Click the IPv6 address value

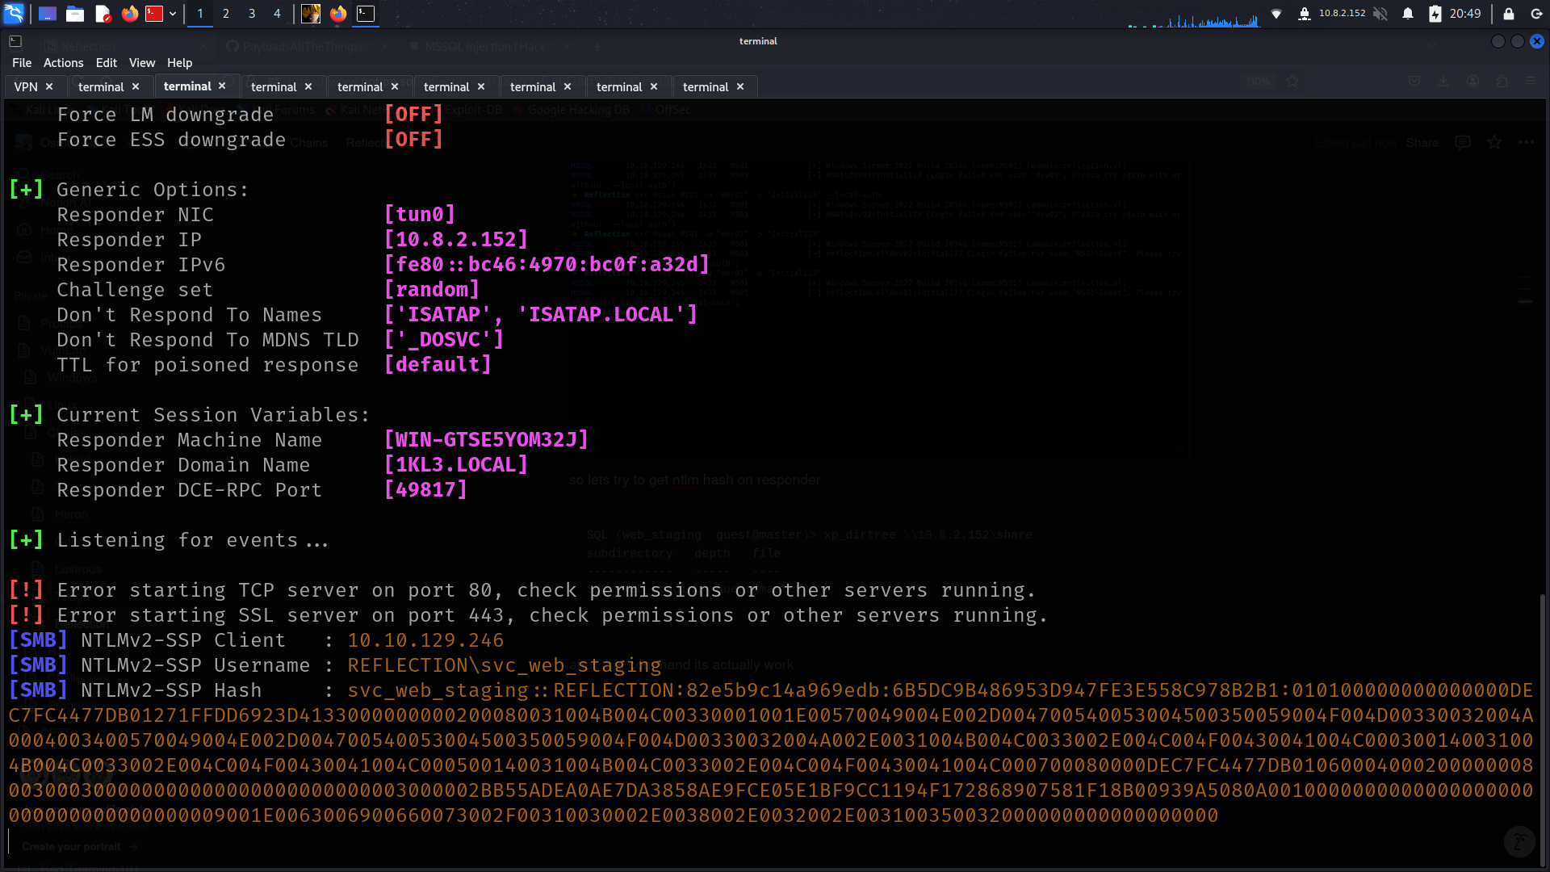pos(547,264)
